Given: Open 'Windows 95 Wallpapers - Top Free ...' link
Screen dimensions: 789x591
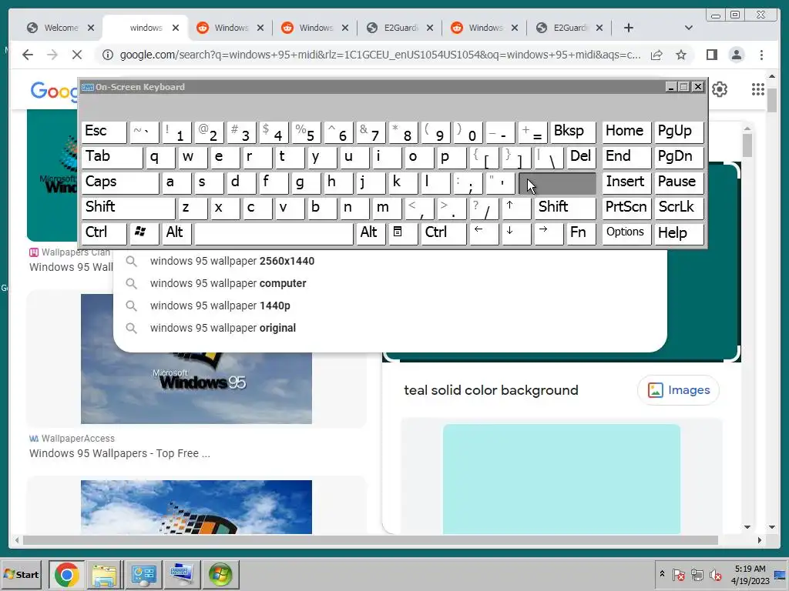Looking at the screenshot, I should point(119,453).
